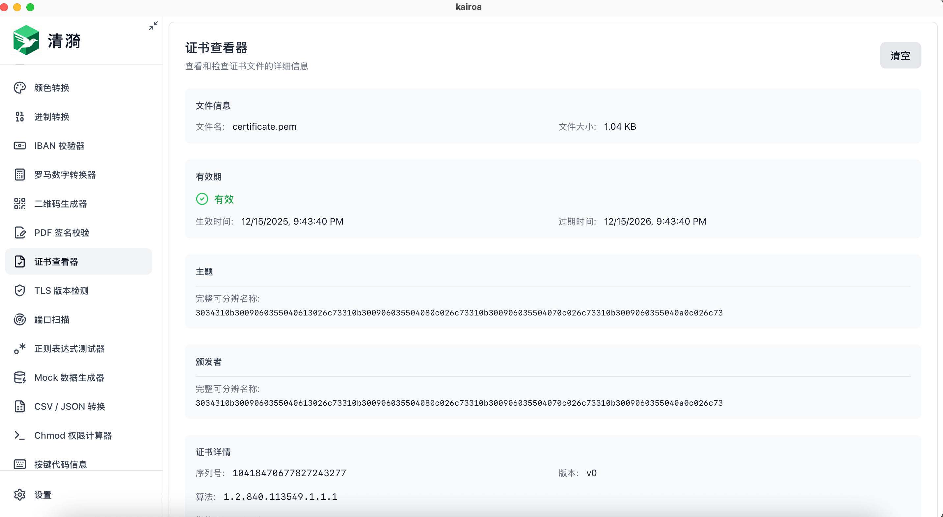
Task: Click the certificate.pem file name
Action: [264, 126]
